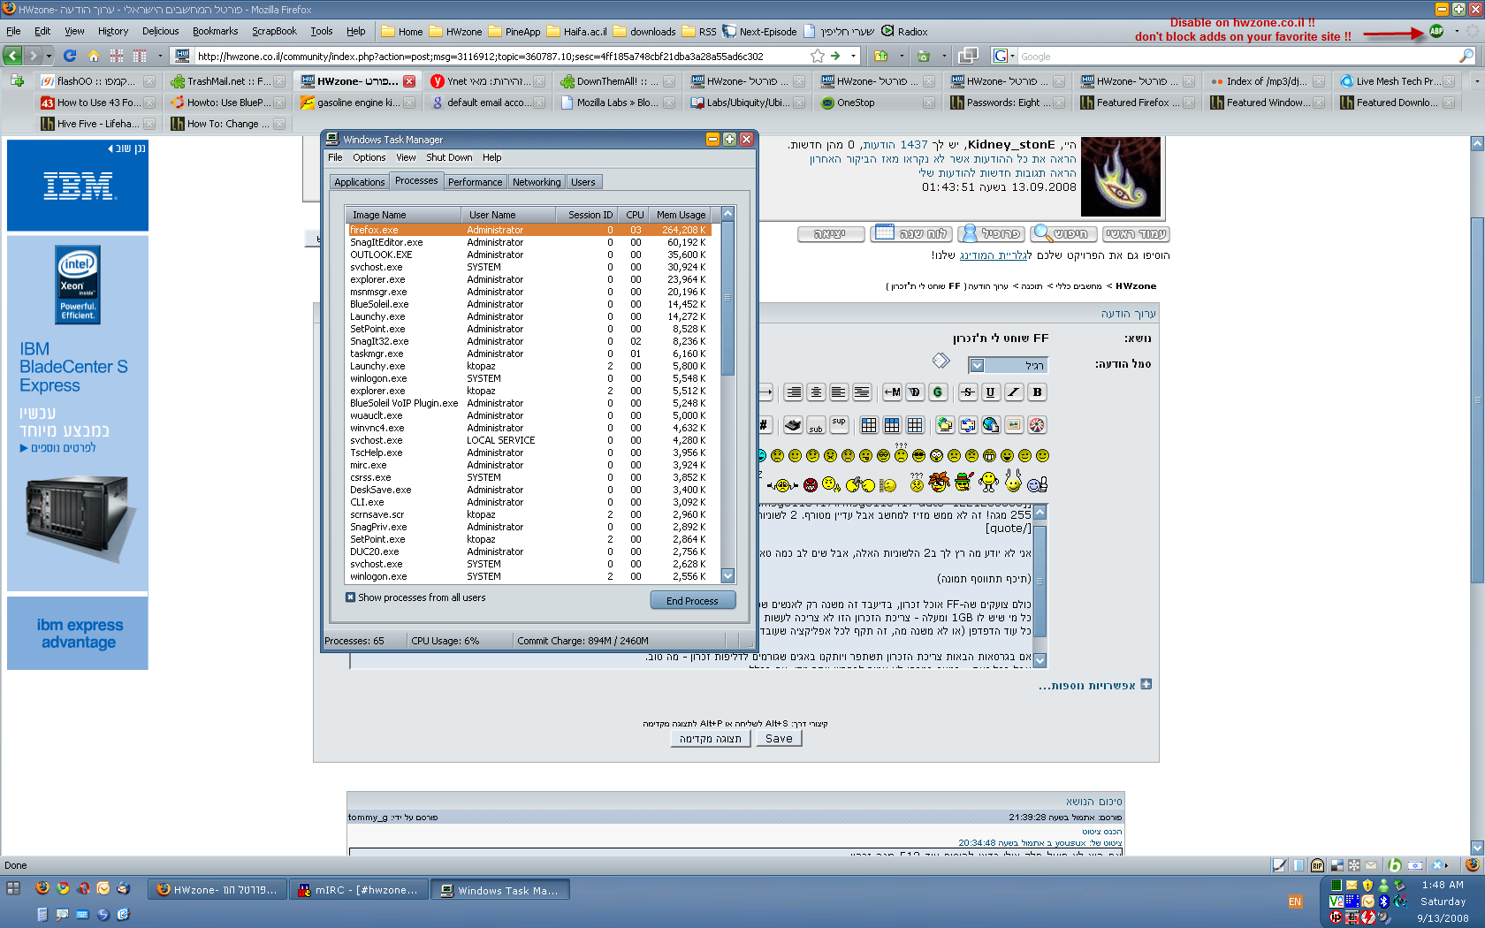Insert Google tag with the green G button

pos(938,392)
